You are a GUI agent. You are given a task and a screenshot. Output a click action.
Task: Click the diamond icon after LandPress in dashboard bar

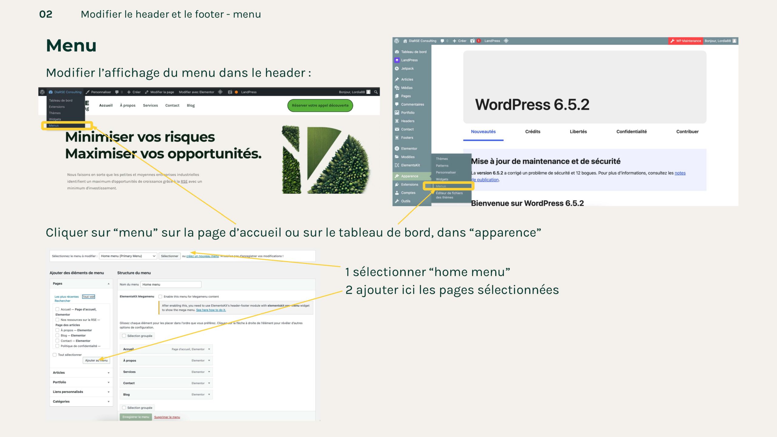(506, 41)
